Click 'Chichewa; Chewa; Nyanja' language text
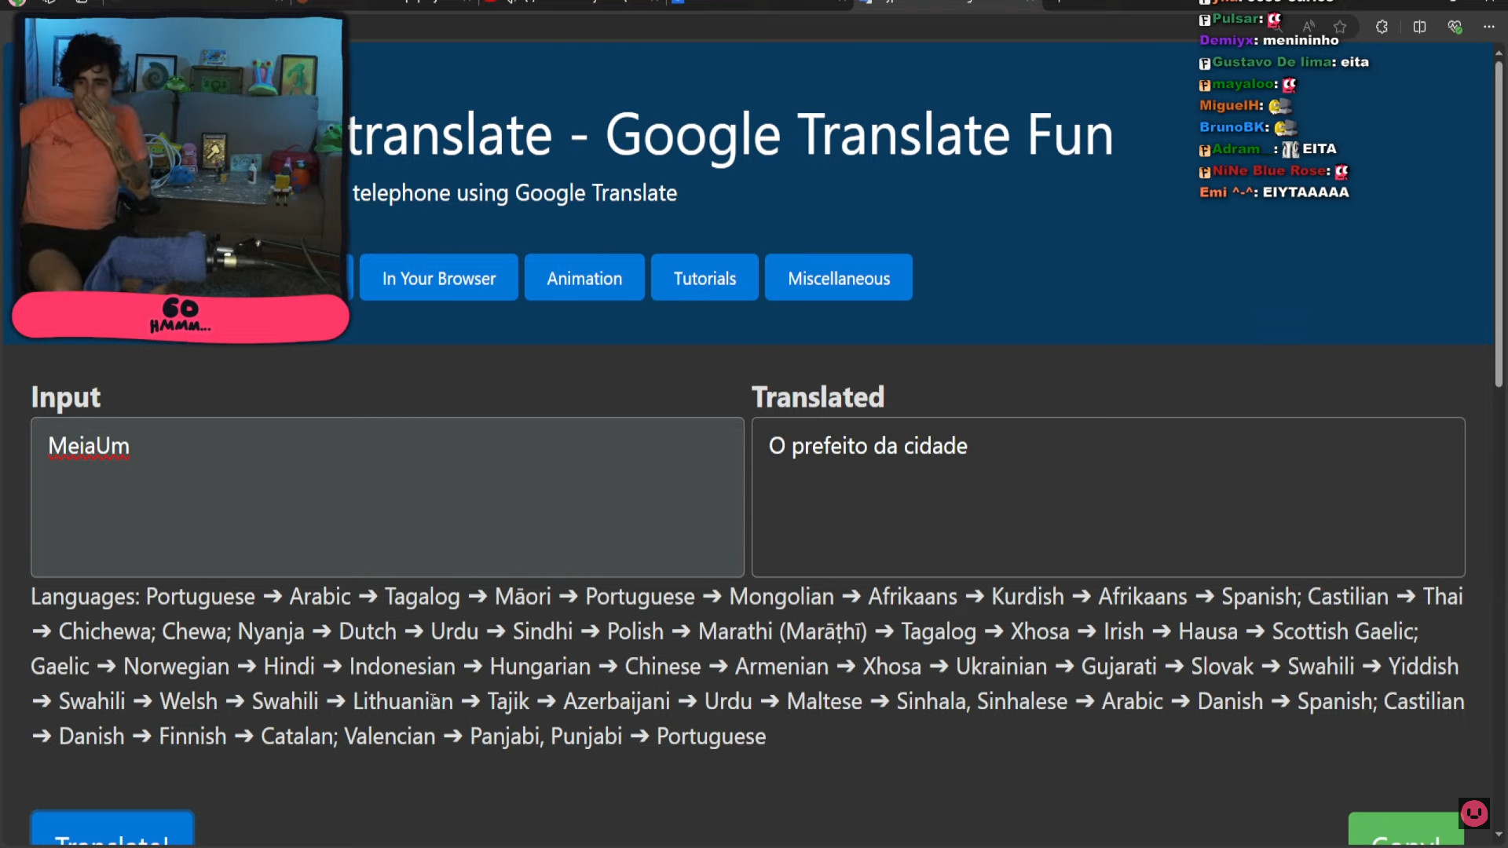 tap(181, 632)
